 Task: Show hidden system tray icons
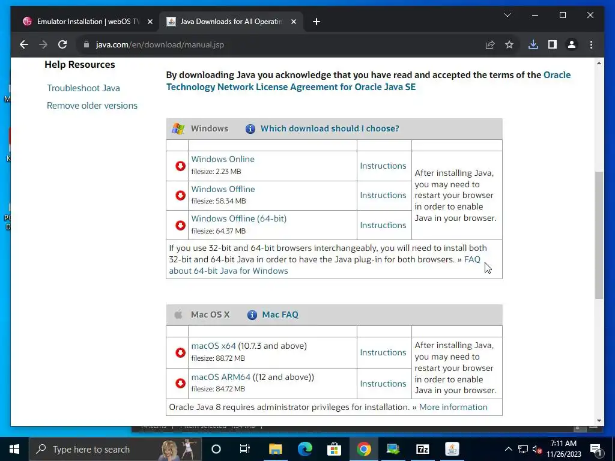tap(508, 449)
